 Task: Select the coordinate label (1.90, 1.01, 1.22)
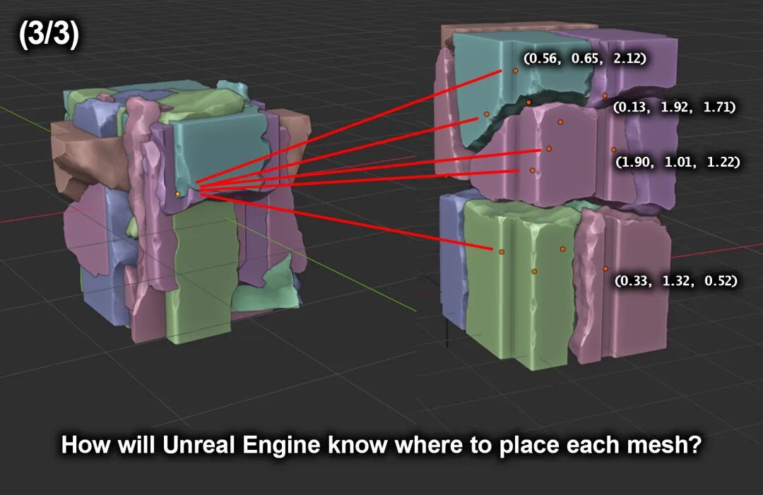[678, 162]
